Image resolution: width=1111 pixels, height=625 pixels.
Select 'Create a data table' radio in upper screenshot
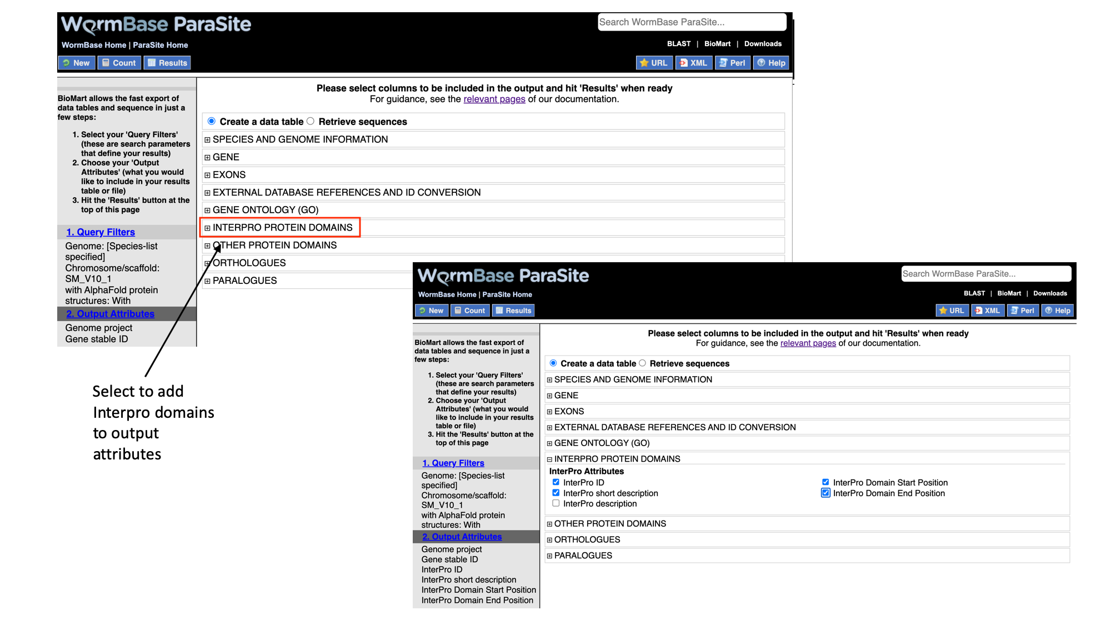point(212,121)
